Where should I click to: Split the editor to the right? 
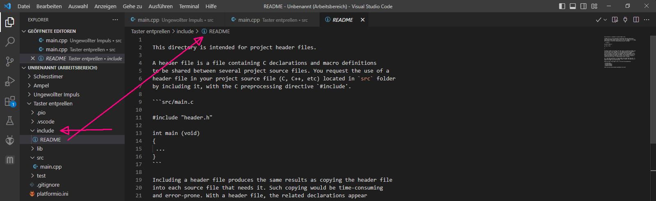click(x=636, y=20)
